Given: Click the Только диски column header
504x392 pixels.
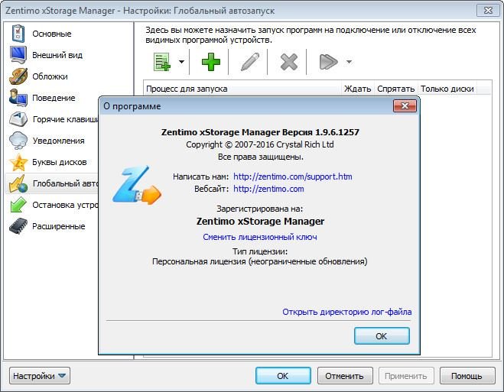Looking at the screenshot, I should tap(447, 89).
